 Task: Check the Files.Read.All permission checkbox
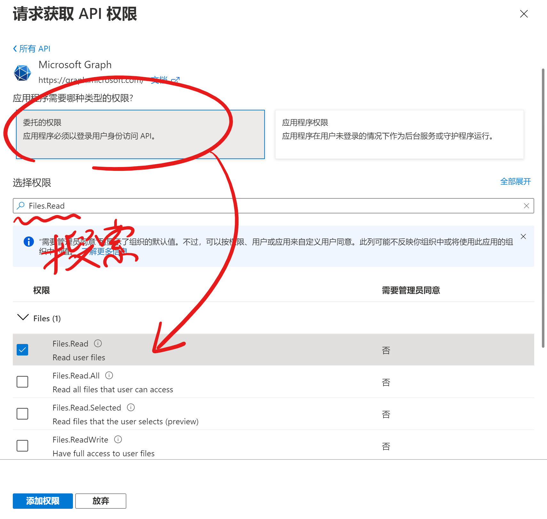click(22, 382)
